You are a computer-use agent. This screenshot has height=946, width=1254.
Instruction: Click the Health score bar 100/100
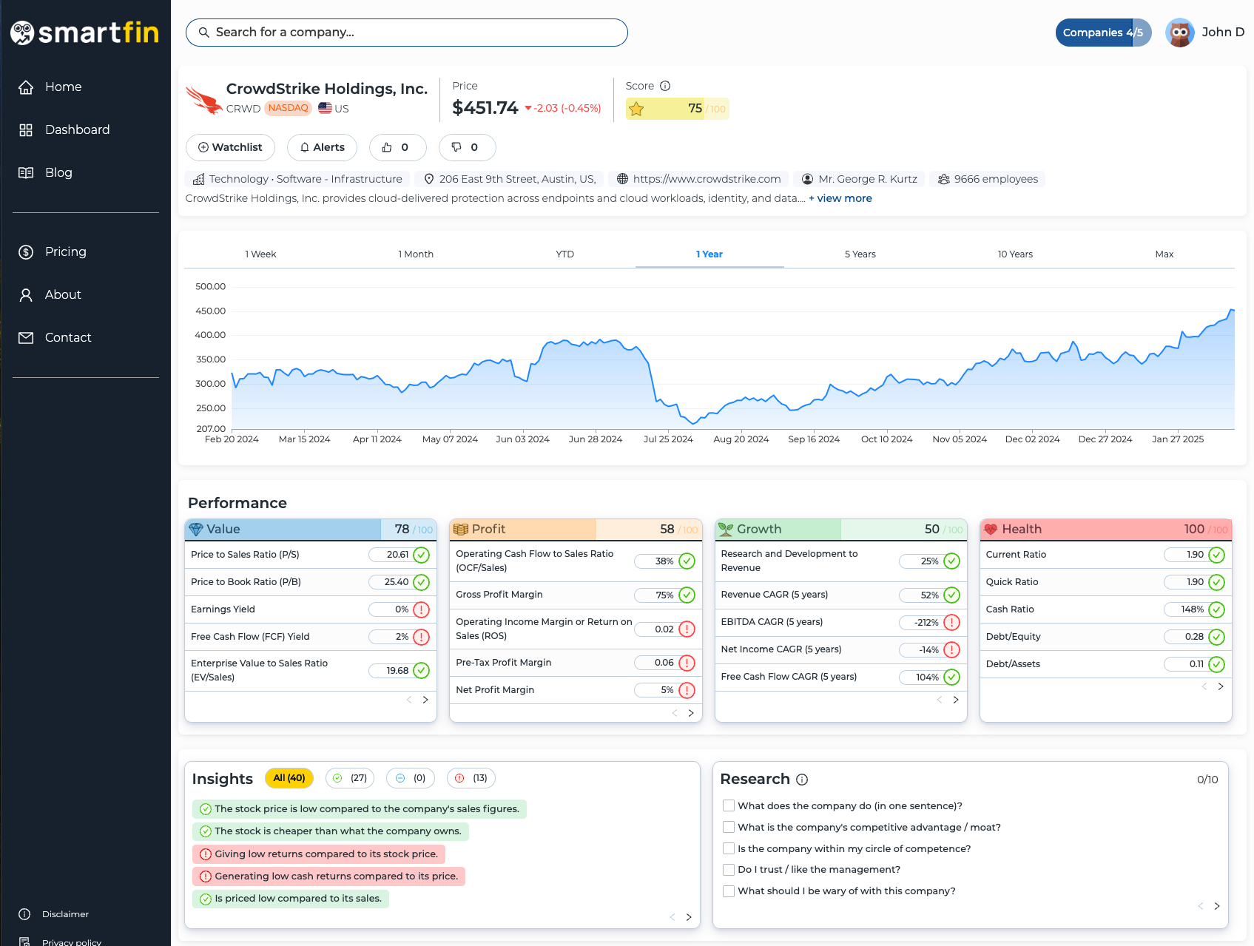coord(1106,530)
